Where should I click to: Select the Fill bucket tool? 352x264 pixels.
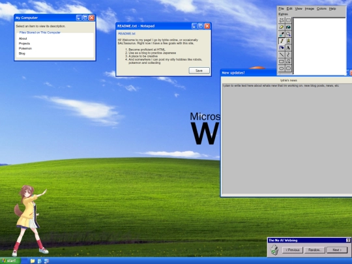point(288,27)
